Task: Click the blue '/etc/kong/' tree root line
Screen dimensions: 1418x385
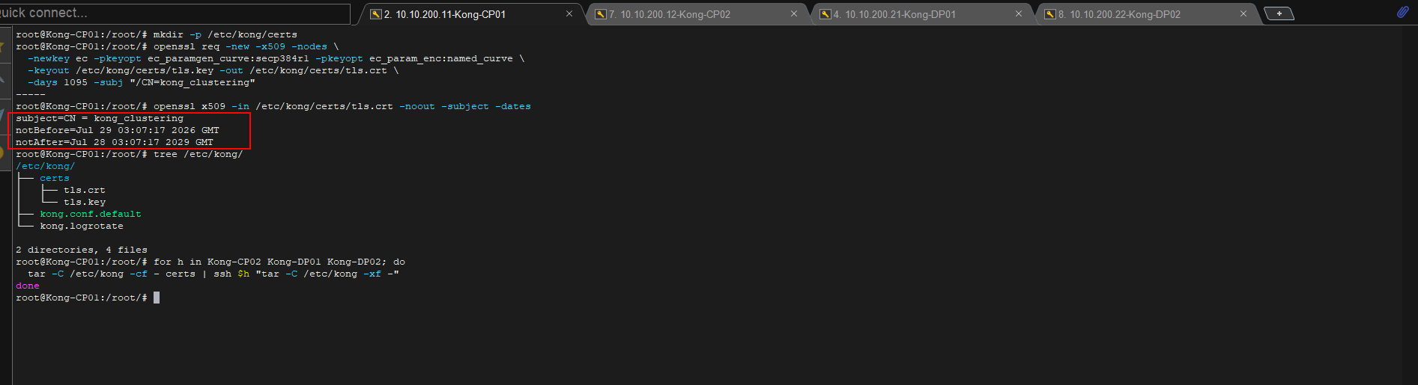Action: [46, 166]
